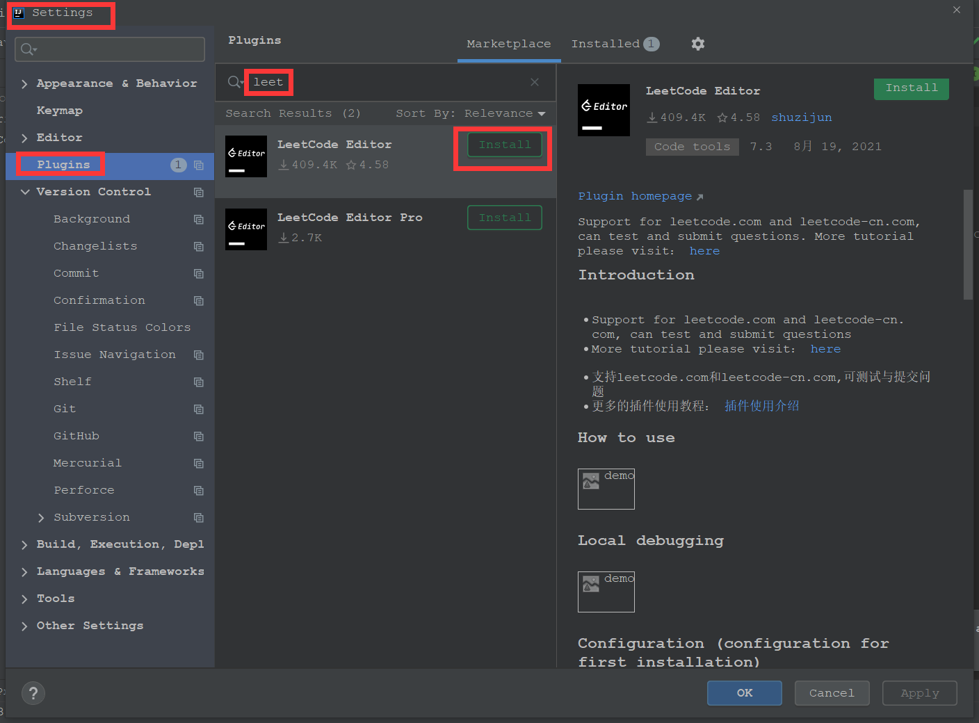The height and width of the screenshot is (723, 979).
Task: Open shuzijun vendor link
Action: (x=802, y=117)
